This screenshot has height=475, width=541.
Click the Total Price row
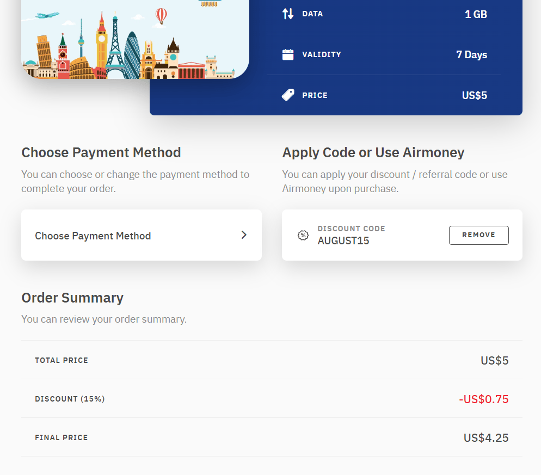(x=272, y=360)
